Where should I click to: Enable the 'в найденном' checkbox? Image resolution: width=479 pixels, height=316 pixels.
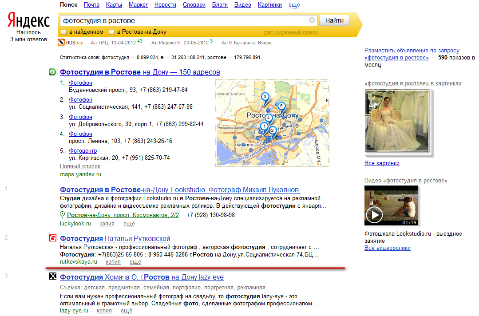64,32
